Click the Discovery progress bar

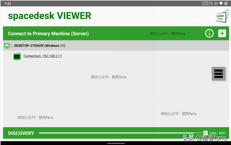point(120,133)
